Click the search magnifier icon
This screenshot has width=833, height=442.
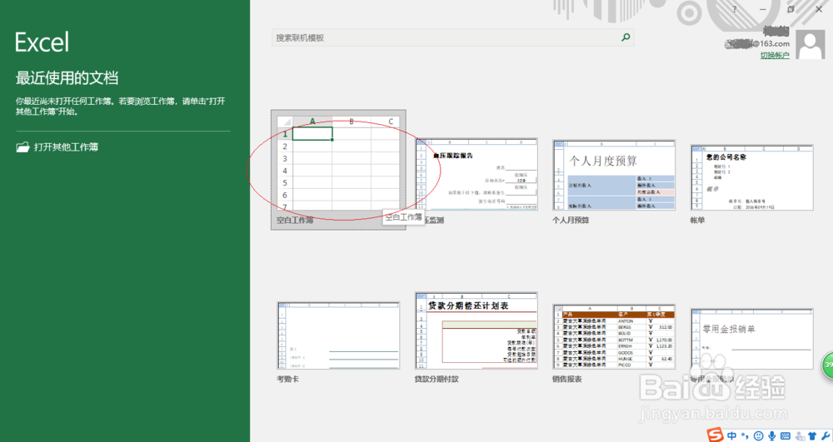(626, 37)
